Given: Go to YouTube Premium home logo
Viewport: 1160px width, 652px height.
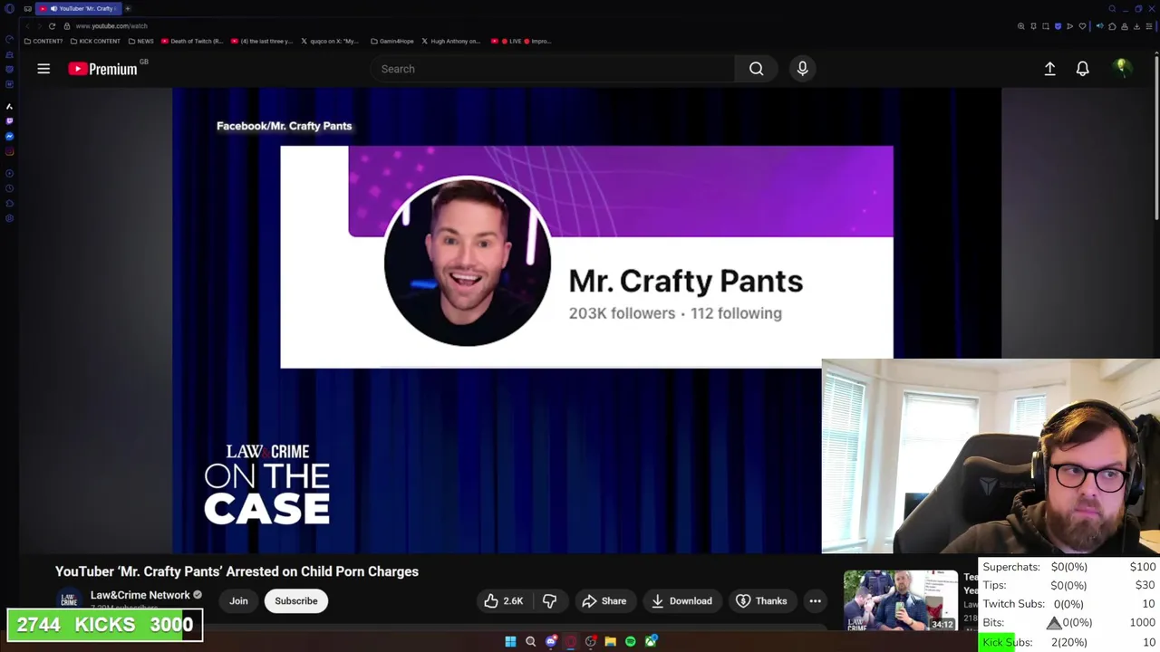Looking at the screenshot, I should [102, 69].
